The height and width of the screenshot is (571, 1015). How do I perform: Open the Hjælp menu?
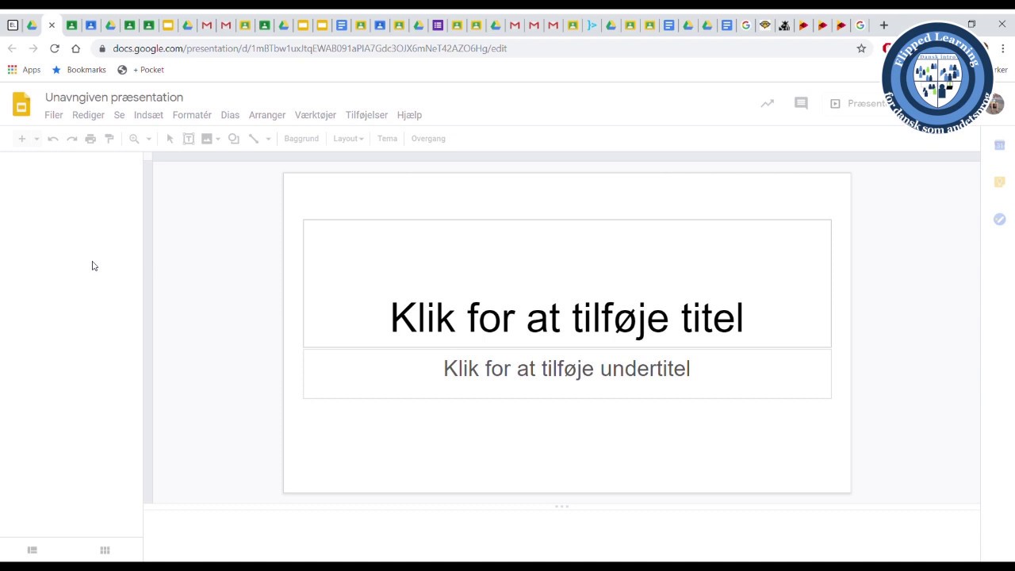pos(409,115)
